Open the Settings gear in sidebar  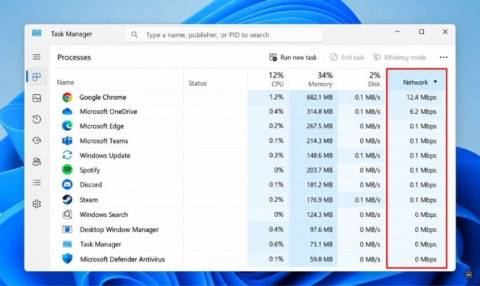tap(37, 204)
